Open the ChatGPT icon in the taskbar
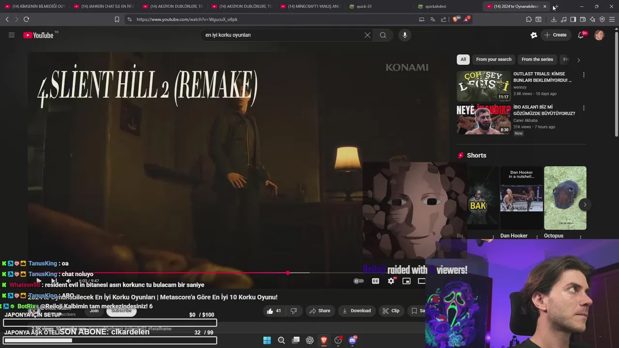Viewport: 619px width, 348px height. [x=309, y=340]
